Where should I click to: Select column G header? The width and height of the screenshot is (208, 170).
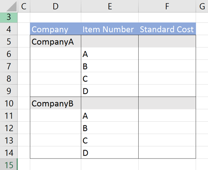tap(202, 6)
